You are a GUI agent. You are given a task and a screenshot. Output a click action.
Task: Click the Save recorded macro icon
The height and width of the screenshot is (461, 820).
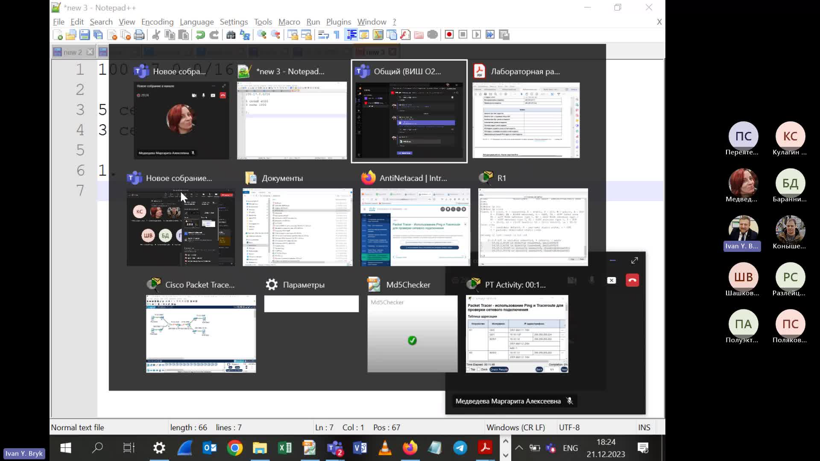pos(504,35)
